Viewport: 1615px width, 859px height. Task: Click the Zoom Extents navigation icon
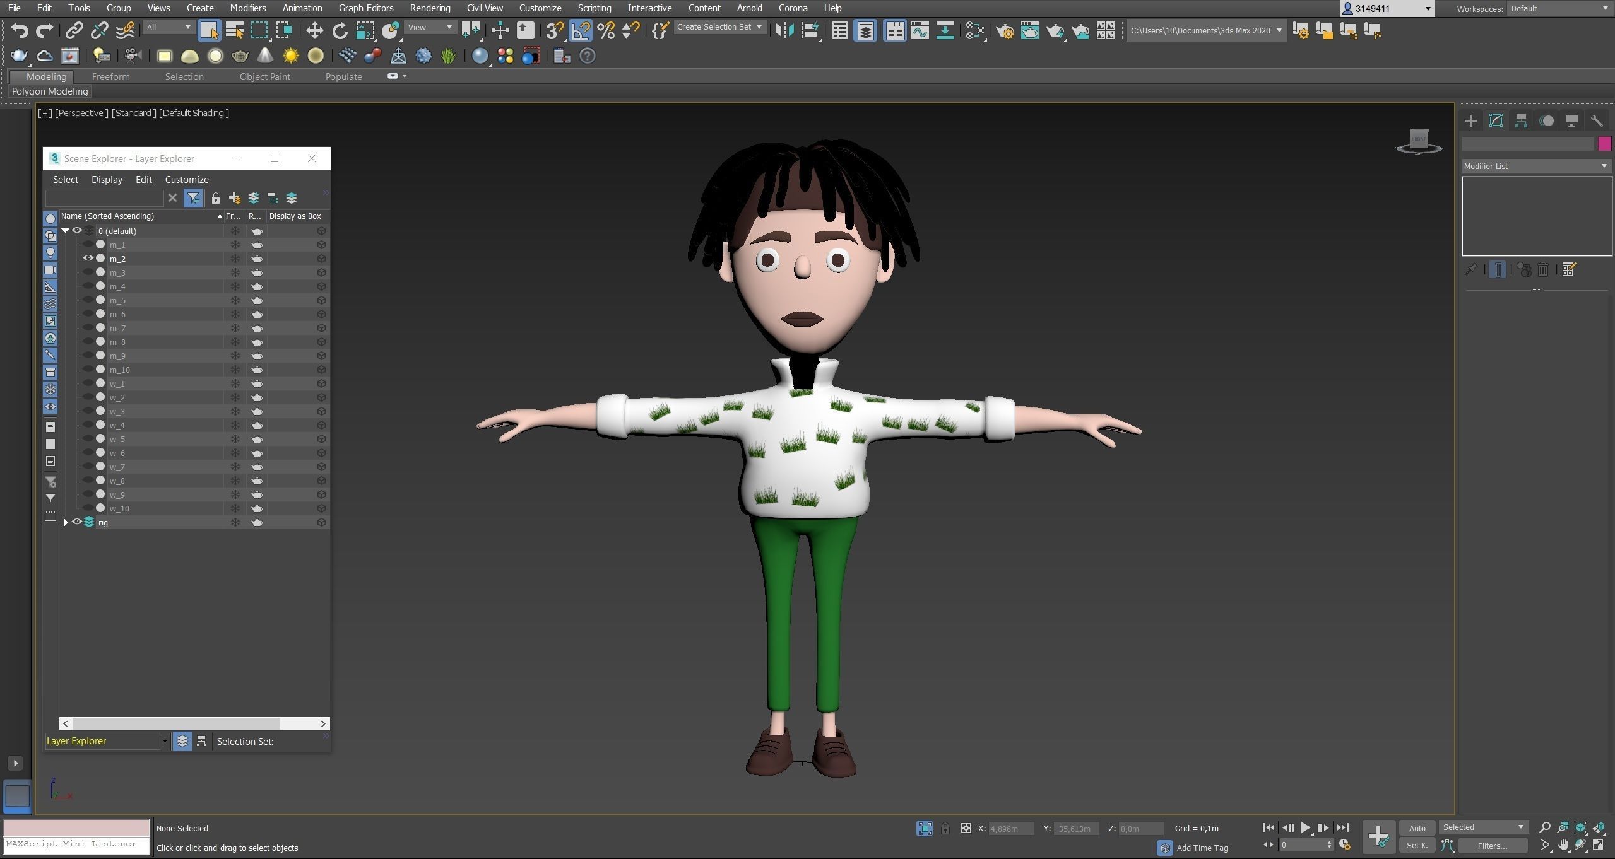click(x=1580, y=827)
